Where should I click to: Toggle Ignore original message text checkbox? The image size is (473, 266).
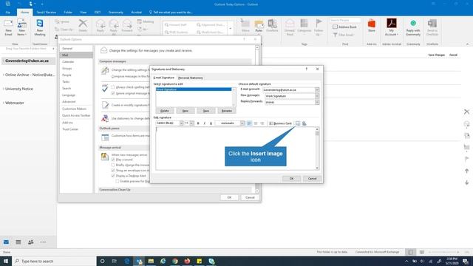pyautogui.click(x=113, y=93)
